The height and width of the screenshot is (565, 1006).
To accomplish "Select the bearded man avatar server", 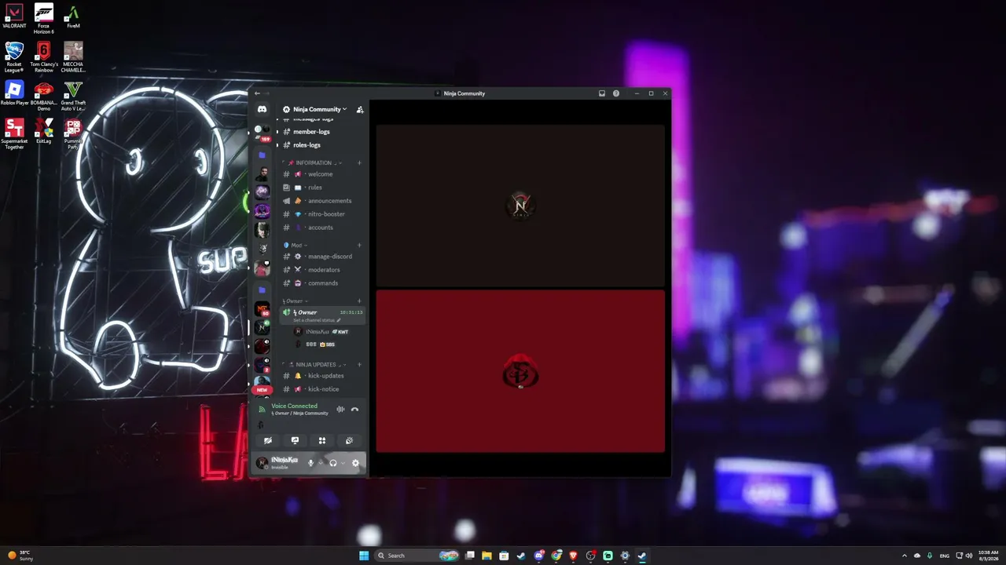I will point(262,173).
